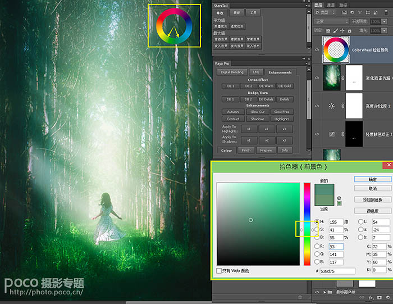Image resolution: width=393 pixels, height=304 pixels.
Task: Click the web-safe color swatch icon
Action: (x=339, y=203)
